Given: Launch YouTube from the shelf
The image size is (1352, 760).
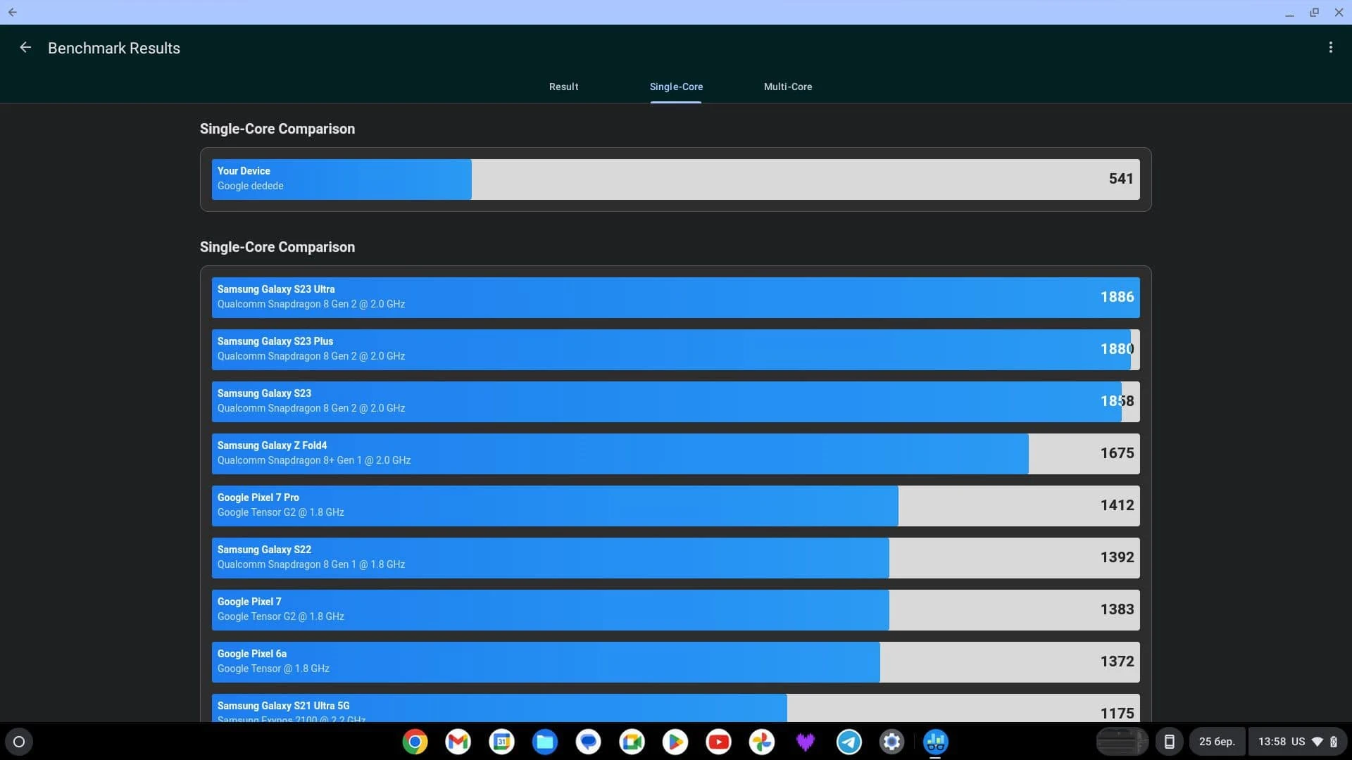Looking at the screenshot, I should tap(718, 742).
